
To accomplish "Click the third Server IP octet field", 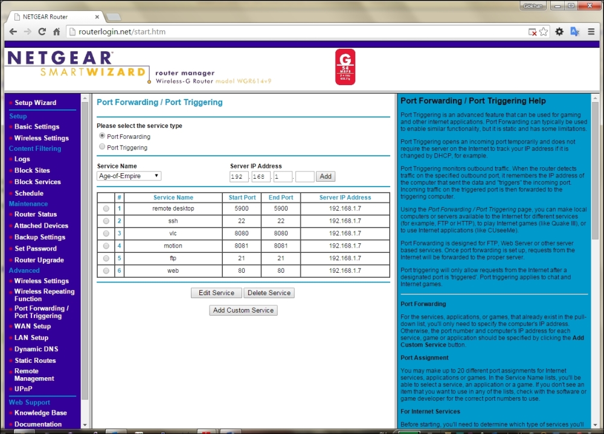I will tap(283, 176).
